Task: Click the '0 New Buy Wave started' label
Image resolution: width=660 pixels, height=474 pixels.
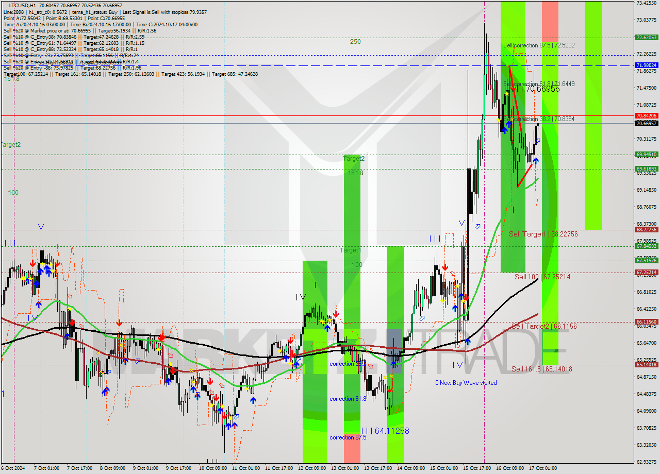Action: point(466,383)
